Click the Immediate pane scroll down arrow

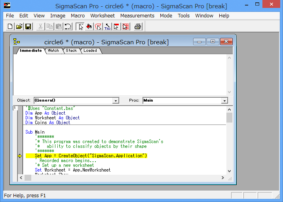coord(230,92)
